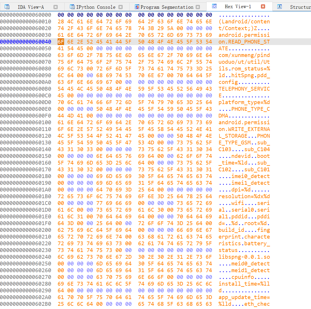Select ASCII text '....PHONE_TYPE_C'
Image resolution: width=311 pixels, height=309 pixels.
[x=244, y=109]
